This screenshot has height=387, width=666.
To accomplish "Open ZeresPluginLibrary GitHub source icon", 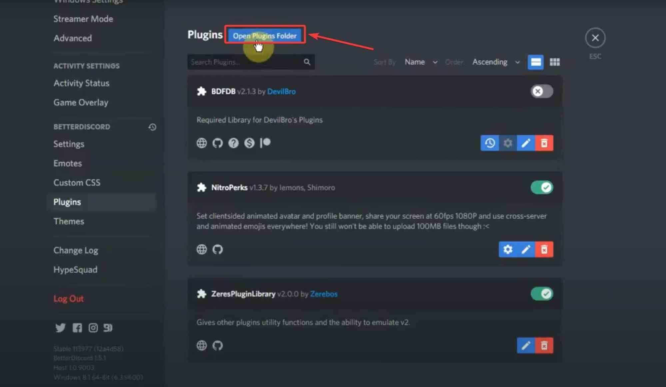I will [218, 345].
